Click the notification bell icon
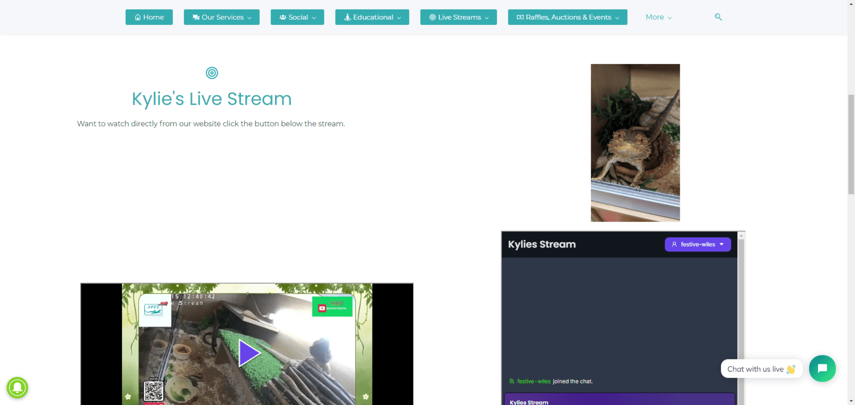 17,387
